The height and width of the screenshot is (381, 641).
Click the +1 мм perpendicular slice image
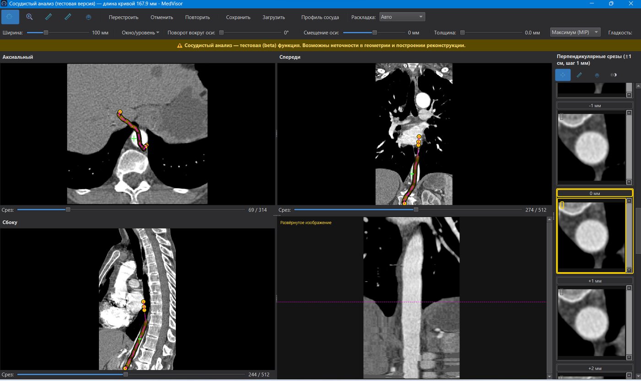coord(591,322)
